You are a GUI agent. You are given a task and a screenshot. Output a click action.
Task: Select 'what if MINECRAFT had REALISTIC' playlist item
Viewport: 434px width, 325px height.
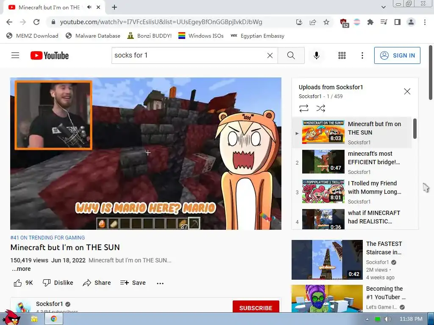coord(351,219)
